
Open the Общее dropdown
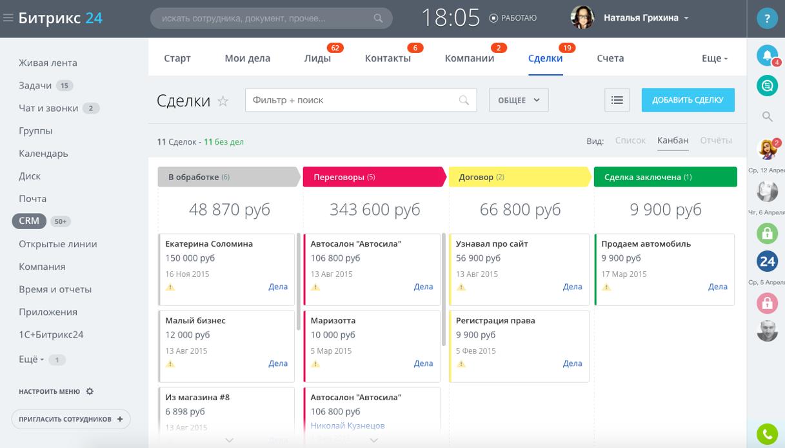518,100
